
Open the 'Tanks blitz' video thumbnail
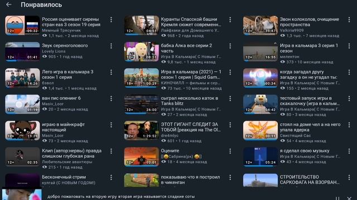point(141,104)
